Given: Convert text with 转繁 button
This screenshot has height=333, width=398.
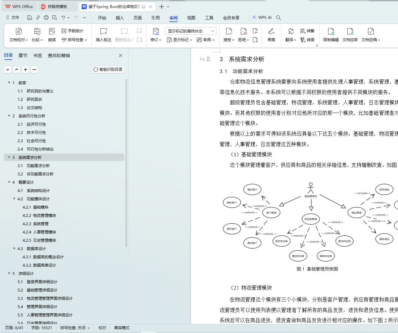Looking at the screenshot, I should coord(307,31).
